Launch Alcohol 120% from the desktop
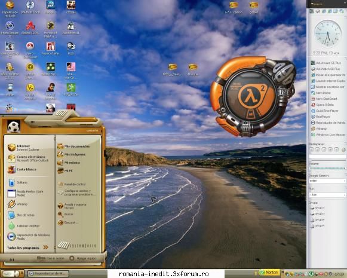The height and width of the screenshot is (278, 347). [30, 28]
